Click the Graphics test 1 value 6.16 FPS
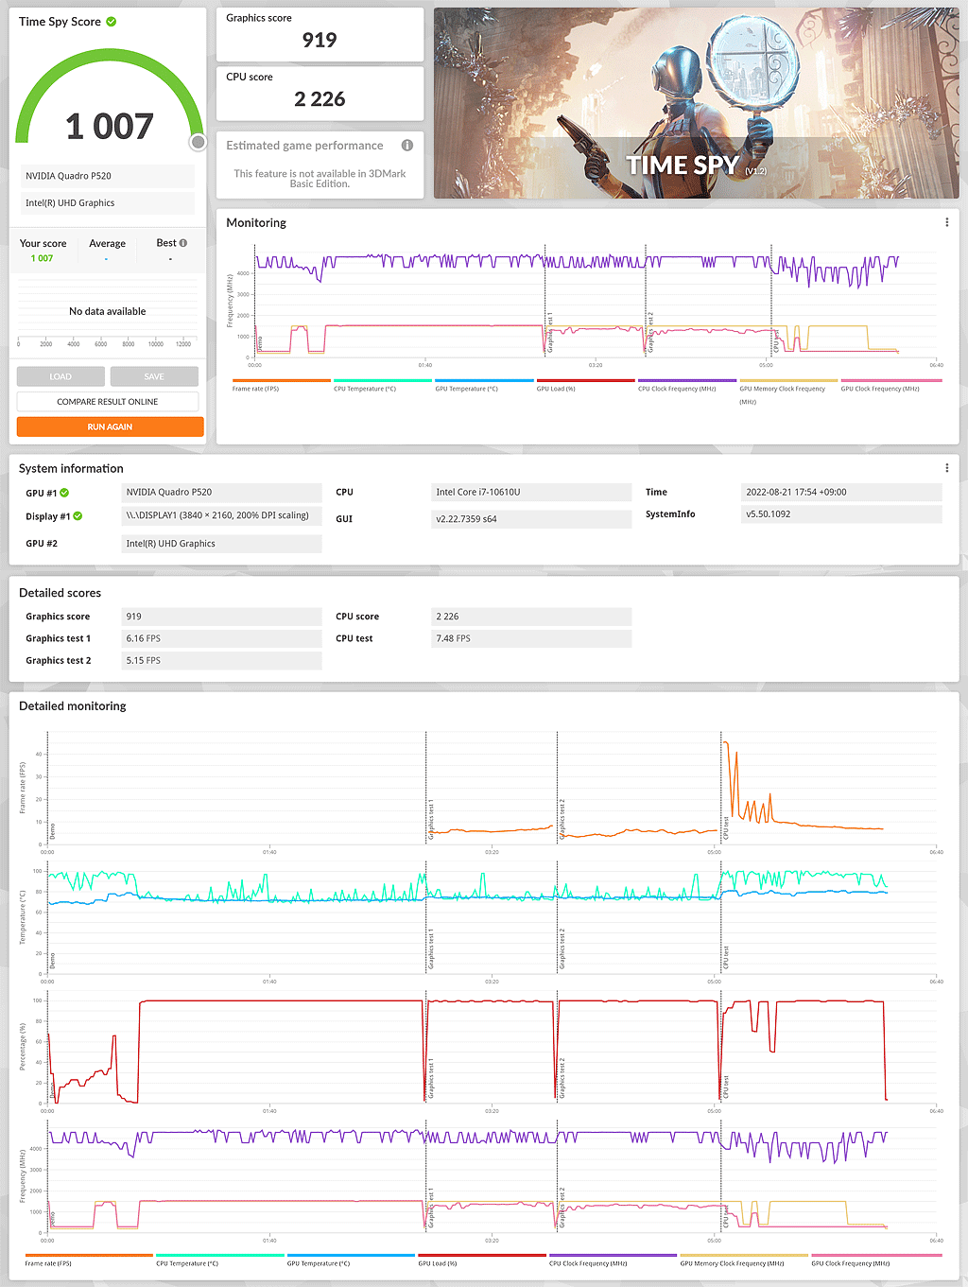Screen dimensions: 968x1287 222,638
